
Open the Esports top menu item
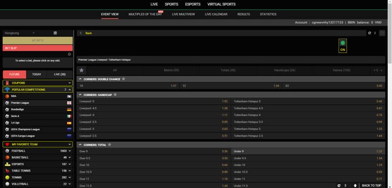[x=193, y=4]
